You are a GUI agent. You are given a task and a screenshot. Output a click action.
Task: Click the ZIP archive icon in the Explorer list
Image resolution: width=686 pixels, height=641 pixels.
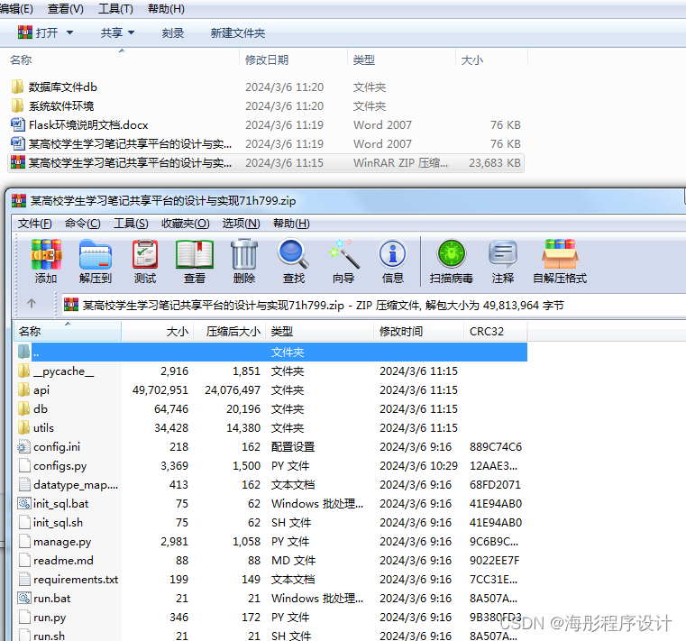point(18,162)
